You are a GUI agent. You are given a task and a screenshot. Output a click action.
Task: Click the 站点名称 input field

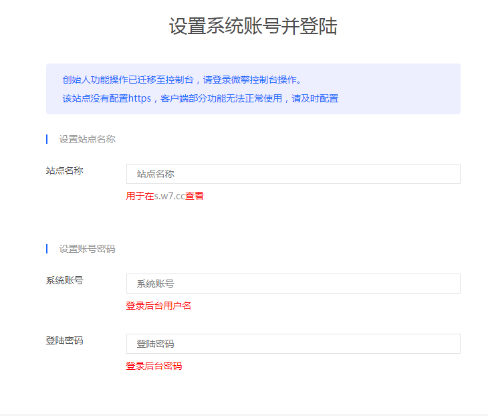click(293, 174)
